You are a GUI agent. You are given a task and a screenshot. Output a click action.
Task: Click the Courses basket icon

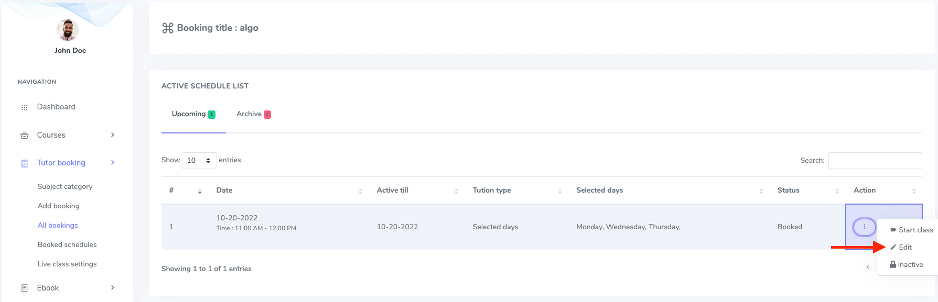24,136
